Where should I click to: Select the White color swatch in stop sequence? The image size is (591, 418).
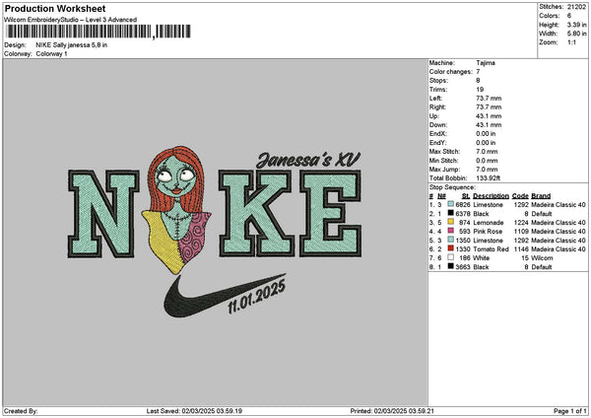(x=449, y=257)
